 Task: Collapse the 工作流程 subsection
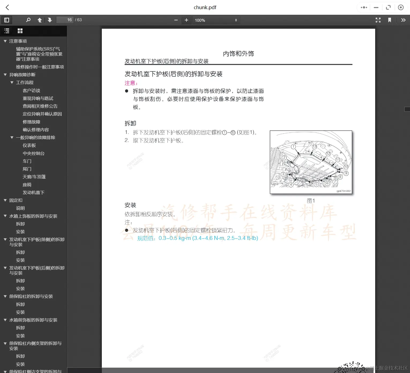pos(12,82)
